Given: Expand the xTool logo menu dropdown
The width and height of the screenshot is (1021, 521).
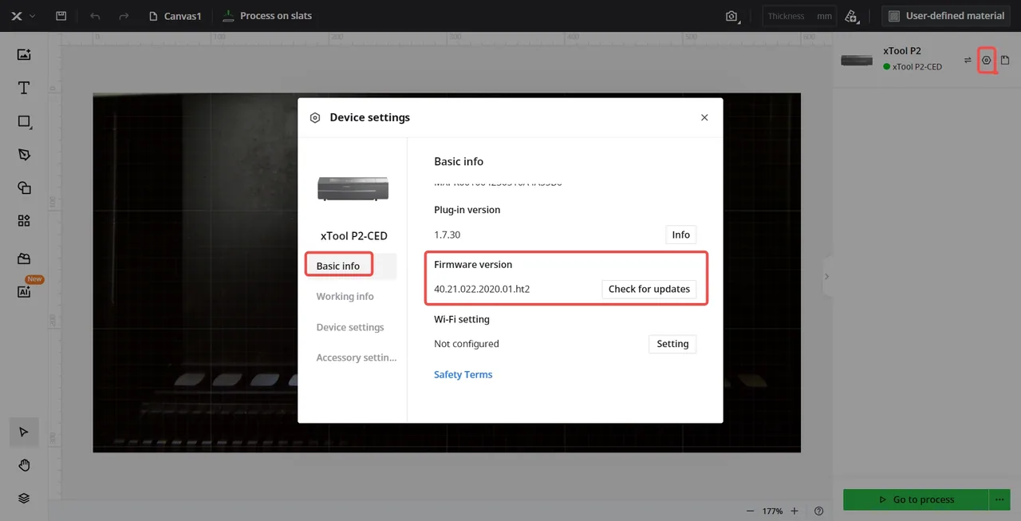Looking at the screenshot, I should tap(22, 16).
